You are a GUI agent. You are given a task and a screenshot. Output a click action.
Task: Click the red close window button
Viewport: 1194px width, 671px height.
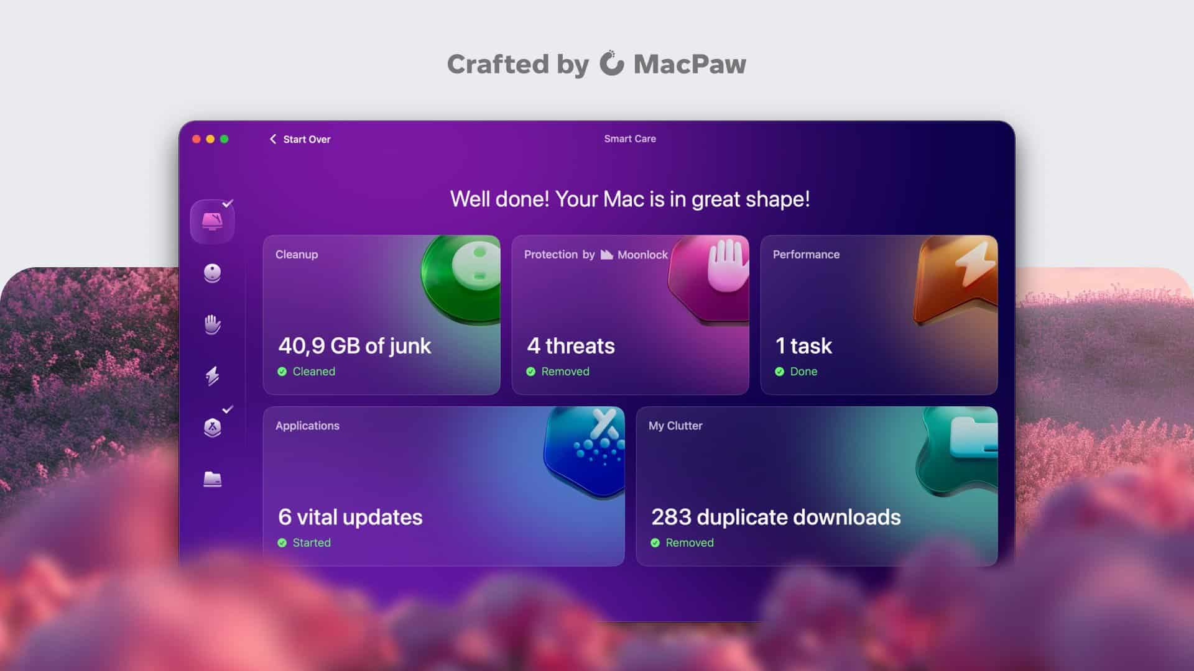pyautogui.click(x=197, y=139)
